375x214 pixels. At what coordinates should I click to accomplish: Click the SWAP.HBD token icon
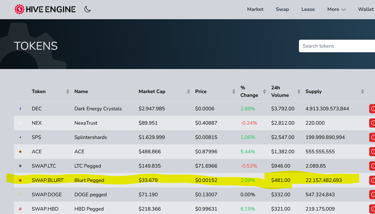point(20,209)
